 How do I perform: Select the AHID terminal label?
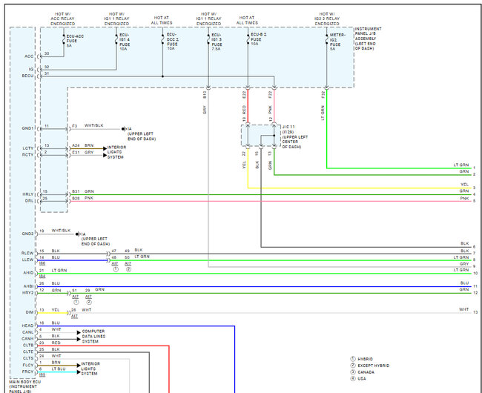(x=28, y=273)
